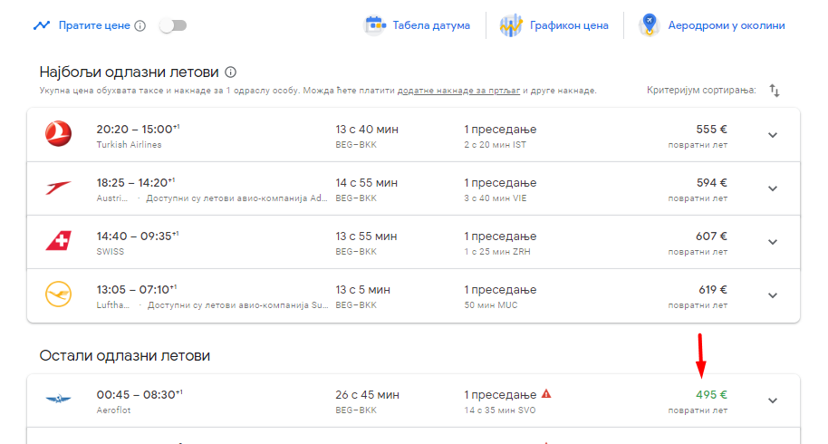Click the 2 с 20 мин IST layover
Viewport: 828px width, 444px height.
click(495, 145)
